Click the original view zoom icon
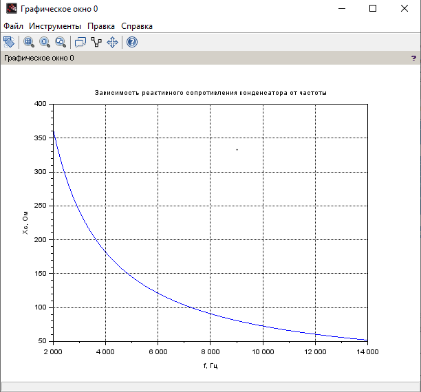This screenshot has width=421, height=392. click(45, 42)
